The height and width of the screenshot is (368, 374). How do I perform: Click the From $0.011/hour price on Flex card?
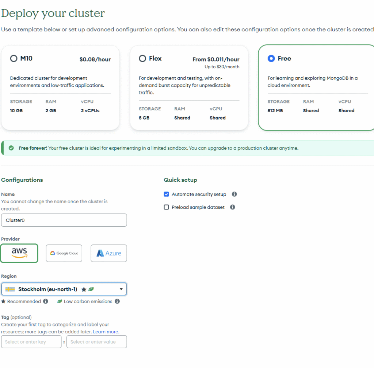216,59
